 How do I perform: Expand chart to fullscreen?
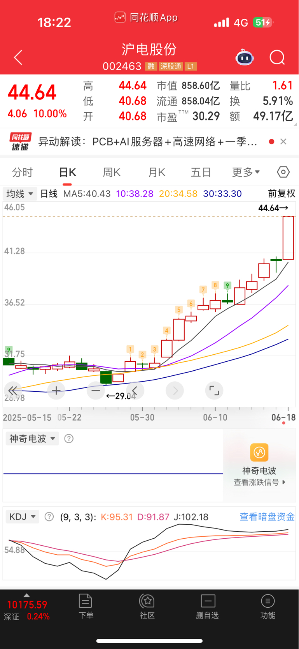tap(214, 391)
